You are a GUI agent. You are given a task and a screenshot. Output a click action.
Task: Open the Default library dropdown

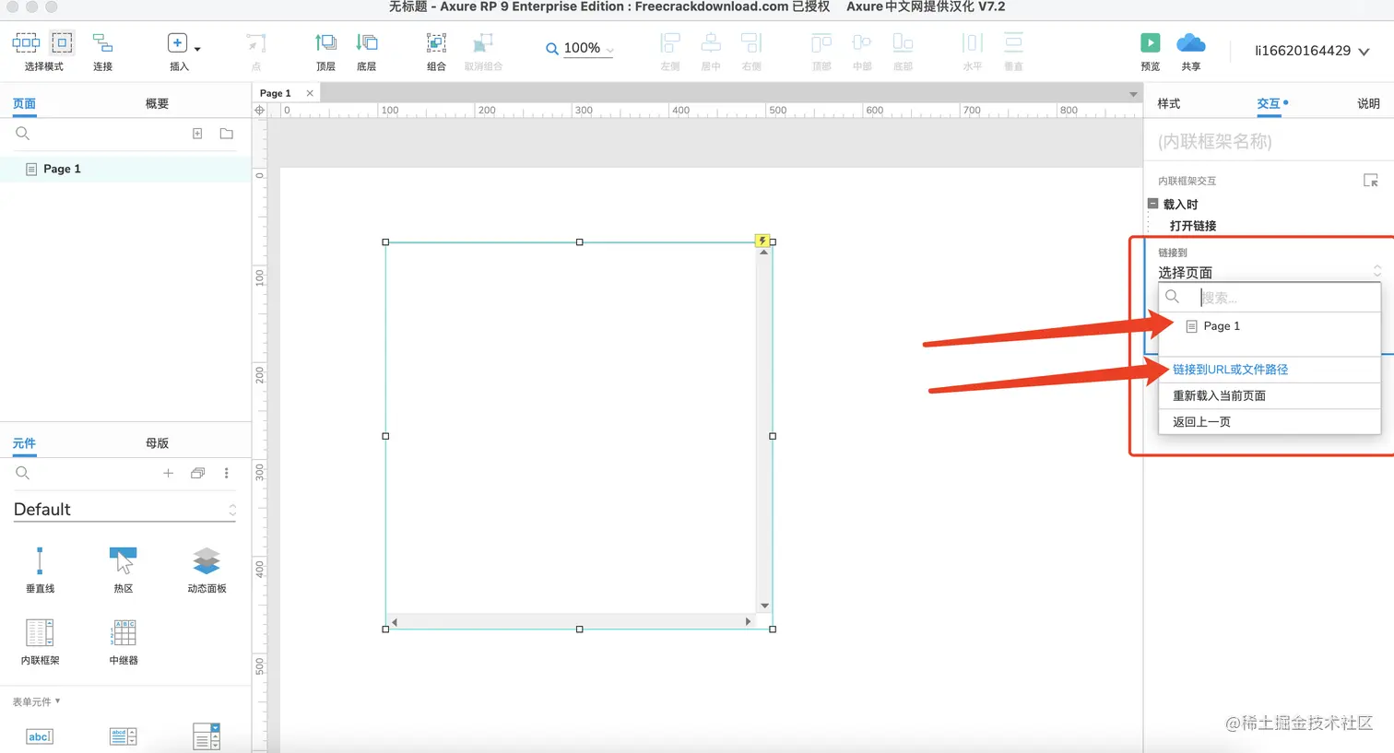(124, 510)
